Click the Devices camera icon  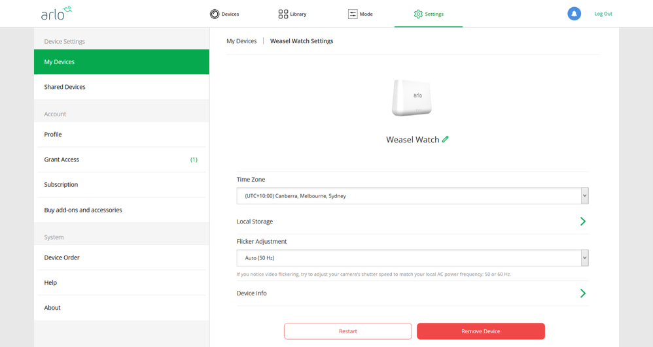click(215, 14)
